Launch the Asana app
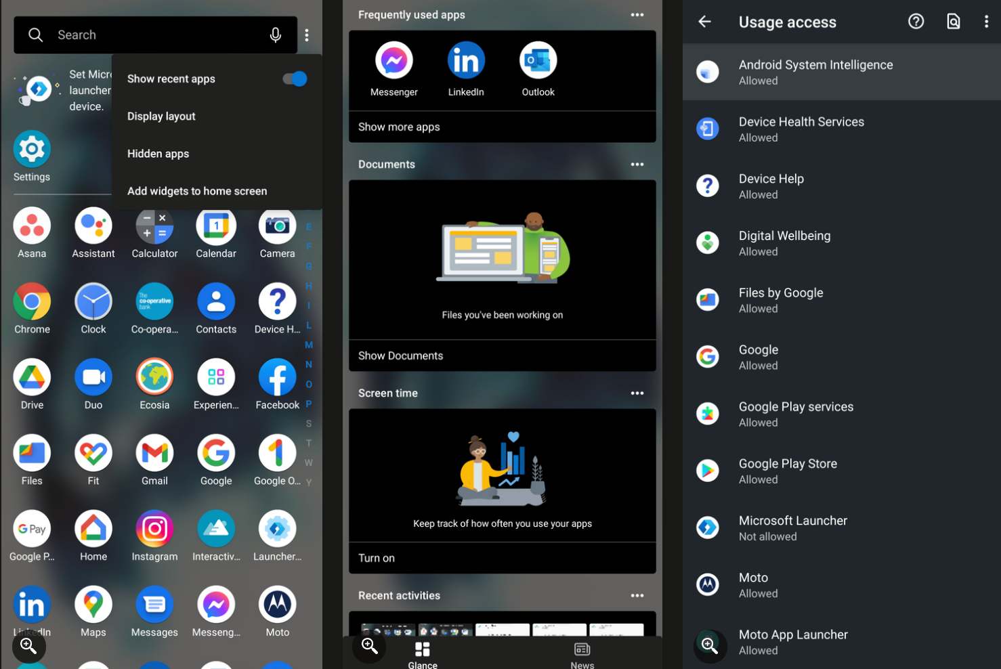Viewport: 1001px width, 669px height. tap(32, 233)
